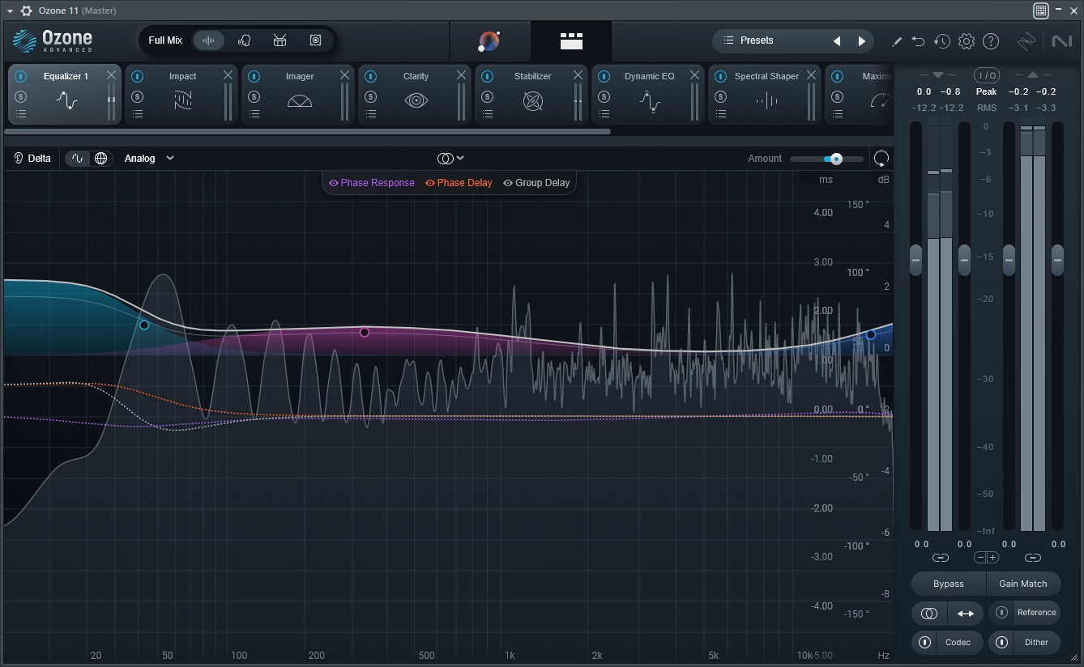
Task: Enable the Reference power toggle
Action: (1002, 613)
